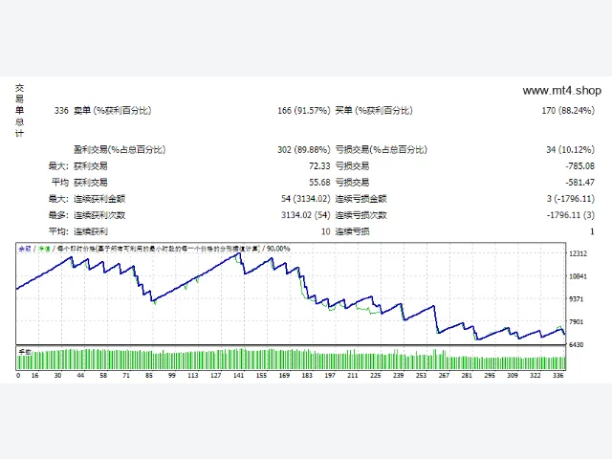Click the largest profit trade value 72.33
Image resolution: width=612 pixels, height=459 pixels.
tap(319, 165)
